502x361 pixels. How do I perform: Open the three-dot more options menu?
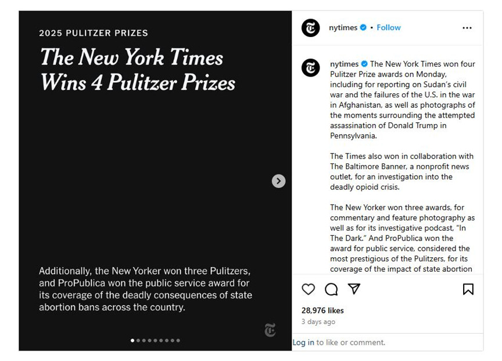pos(467,28)
